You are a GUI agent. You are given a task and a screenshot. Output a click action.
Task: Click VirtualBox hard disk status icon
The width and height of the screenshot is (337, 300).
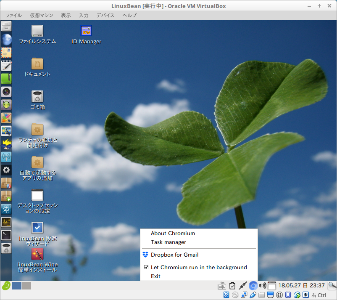pyautogui.click(x=226, y=295)
